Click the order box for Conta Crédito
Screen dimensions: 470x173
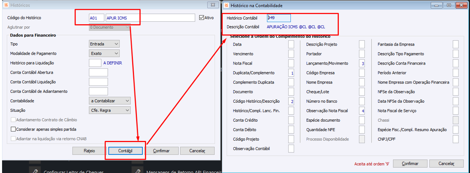[x=291, y=120]
